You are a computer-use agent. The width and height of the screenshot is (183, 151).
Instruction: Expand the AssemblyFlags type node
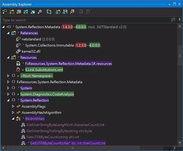tap(13, 106)
